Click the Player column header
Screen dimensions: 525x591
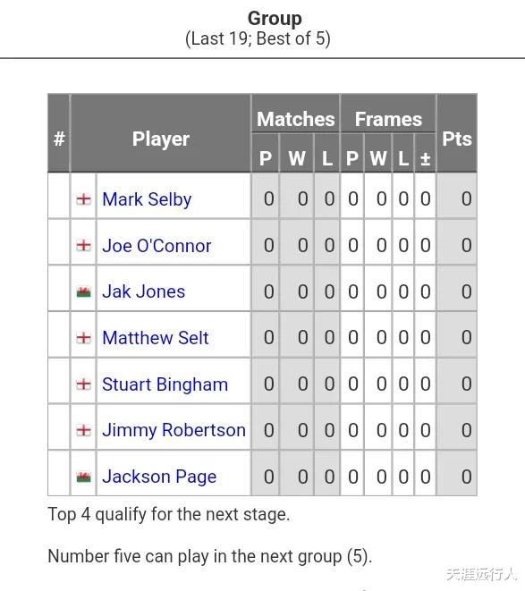(x=161, y=139)
